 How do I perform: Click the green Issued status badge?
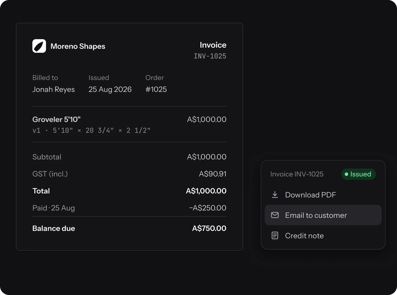point(358,174)
